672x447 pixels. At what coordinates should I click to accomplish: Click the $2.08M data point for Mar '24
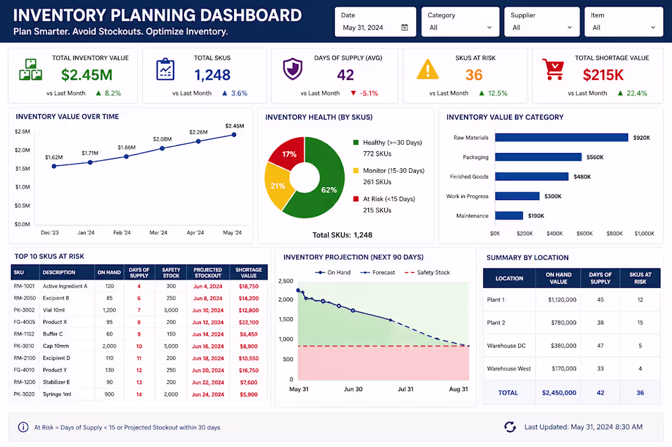162,148
